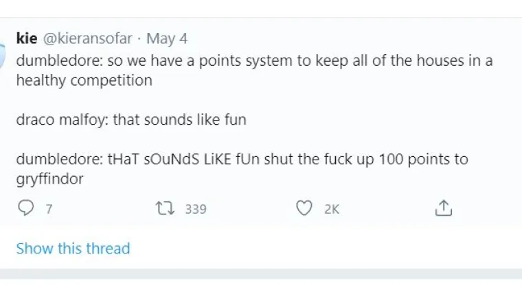Image resolution: width=522 pixels, height=285 pixels.
Task: Click the reply speech bubble icon
Action: (x=25, y=208)
